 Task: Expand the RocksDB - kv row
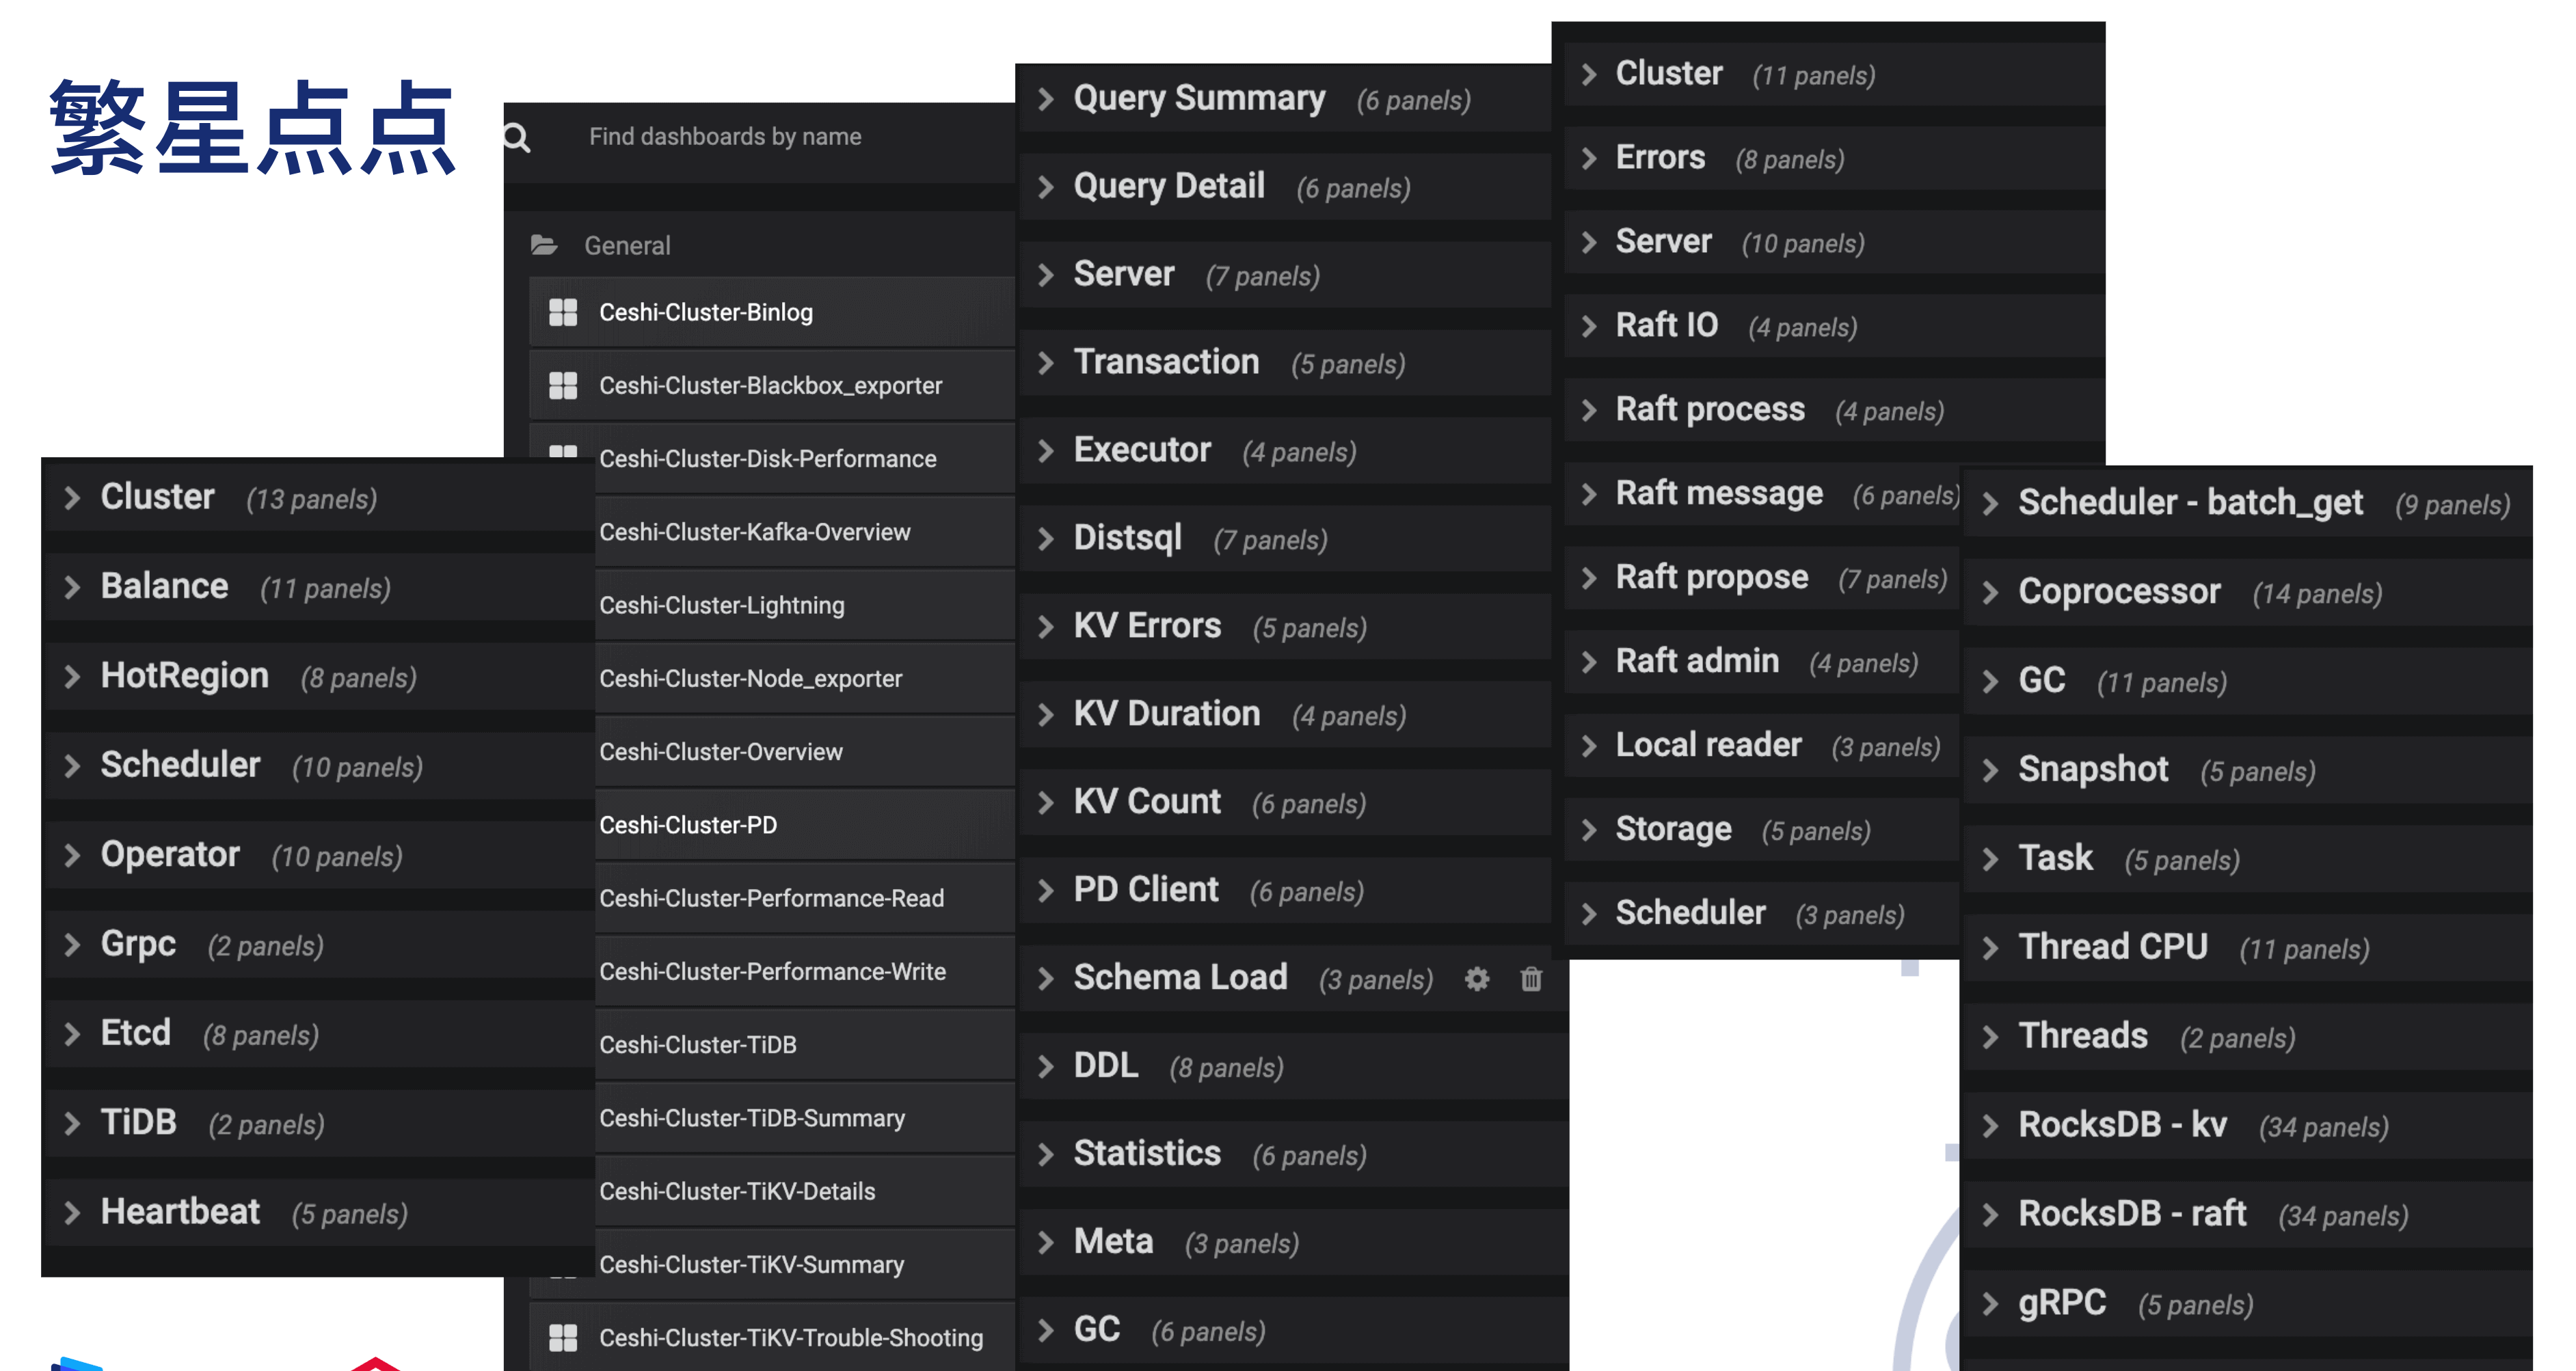pyautogui.click(x=2248, y=1126)
